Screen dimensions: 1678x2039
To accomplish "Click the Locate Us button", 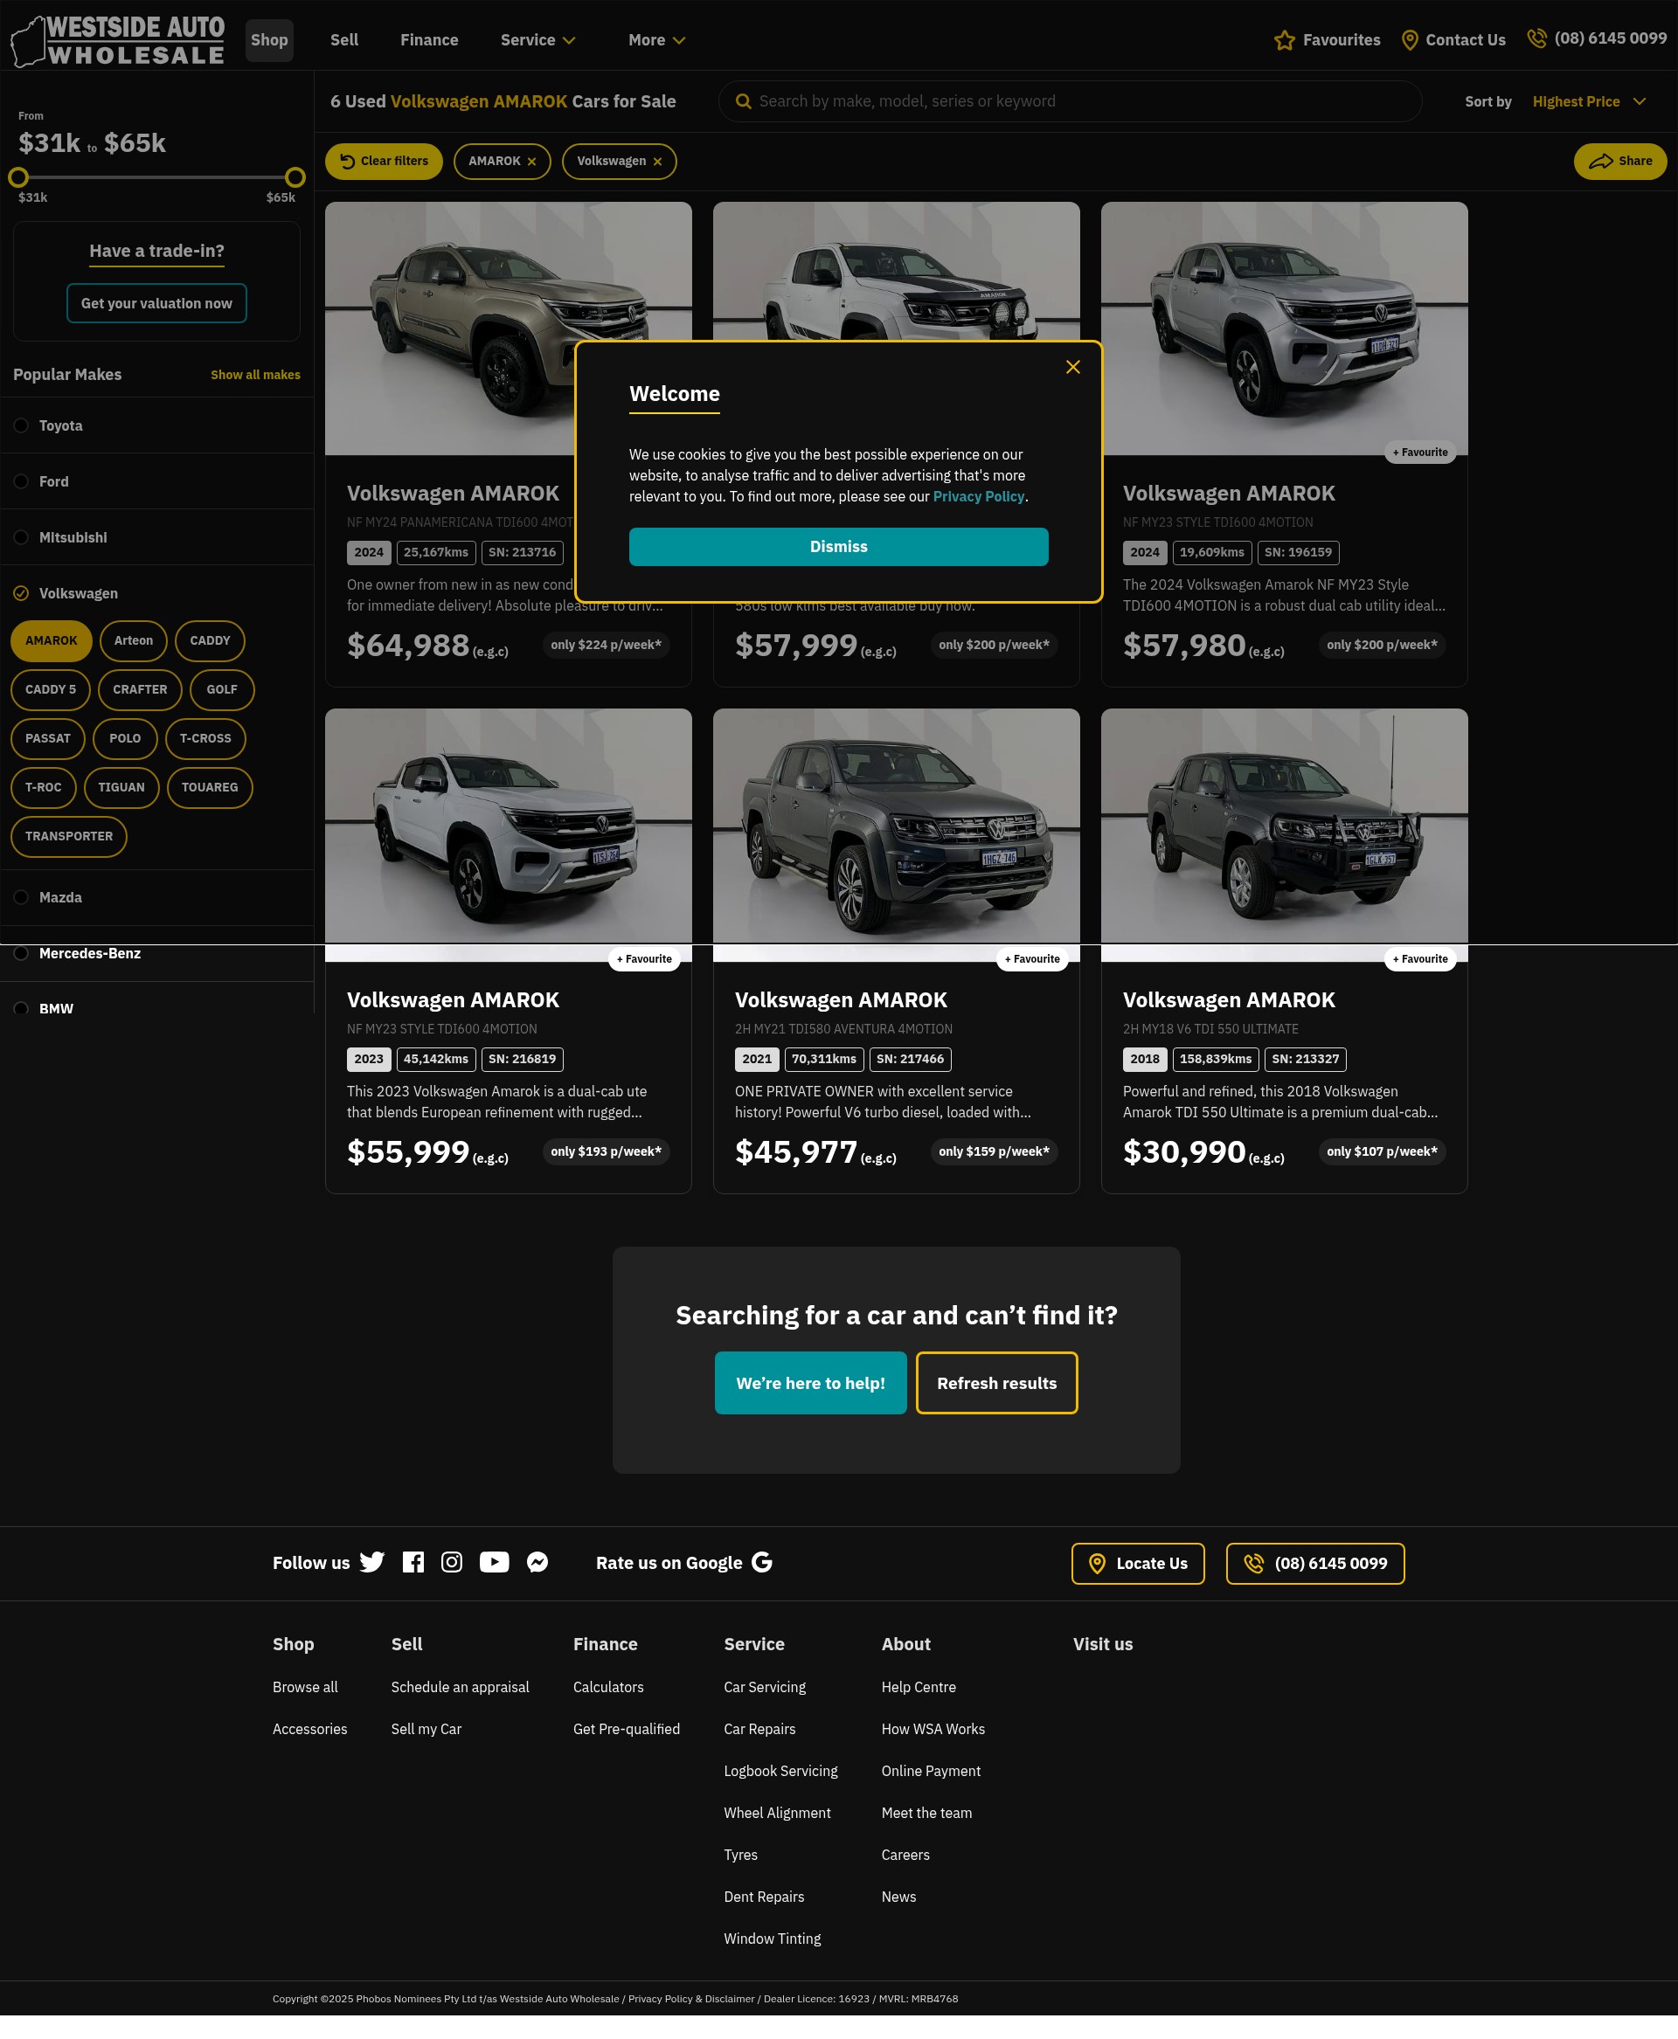I will (x=1138, y=1564).
